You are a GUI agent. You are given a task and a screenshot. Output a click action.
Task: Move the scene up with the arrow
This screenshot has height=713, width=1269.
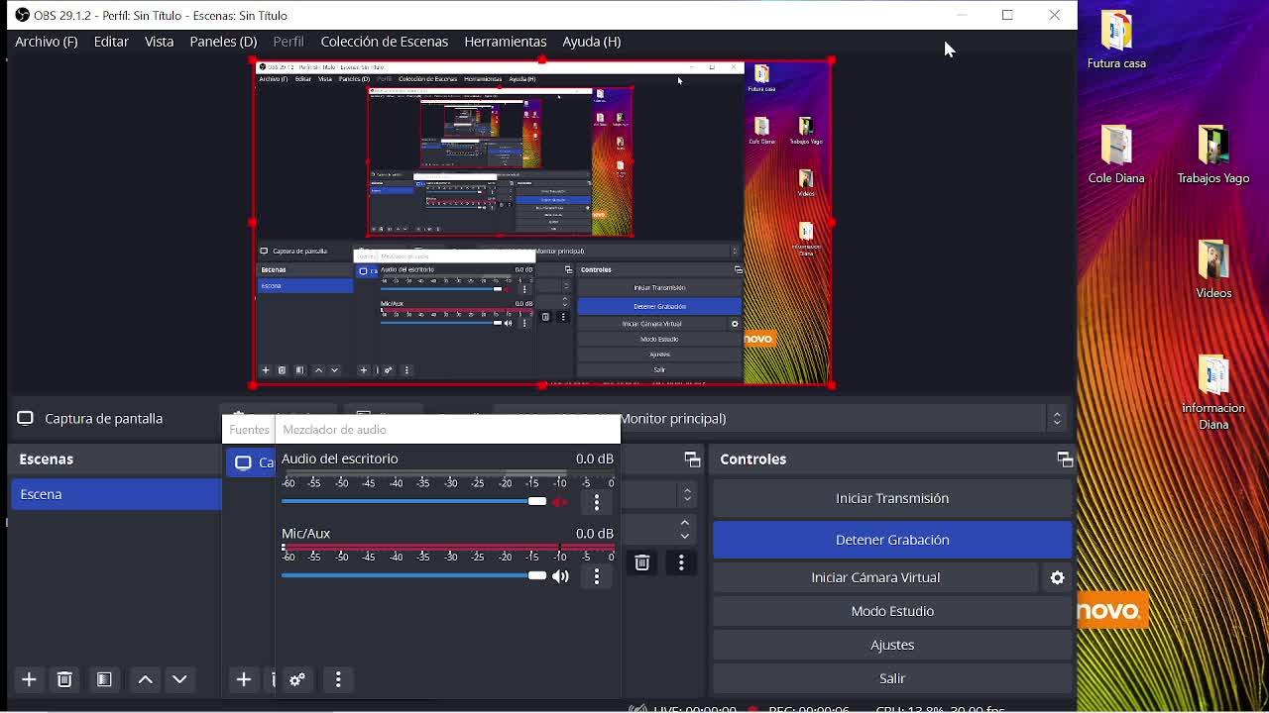pos(145,679)
